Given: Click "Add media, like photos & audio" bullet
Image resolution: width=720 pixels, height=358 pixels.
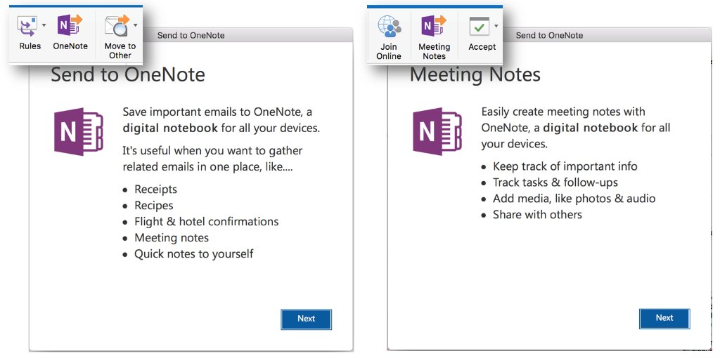Looking at the screenshot, I should click(574, 199).
